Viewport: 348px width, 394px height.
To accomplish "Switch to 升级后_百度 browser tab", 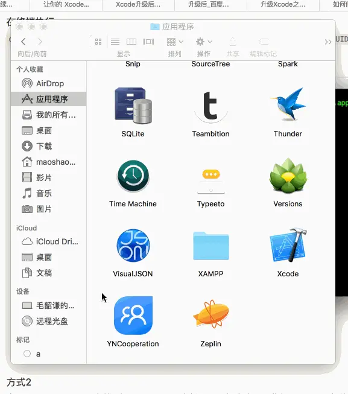I will [x=210, y=4].
